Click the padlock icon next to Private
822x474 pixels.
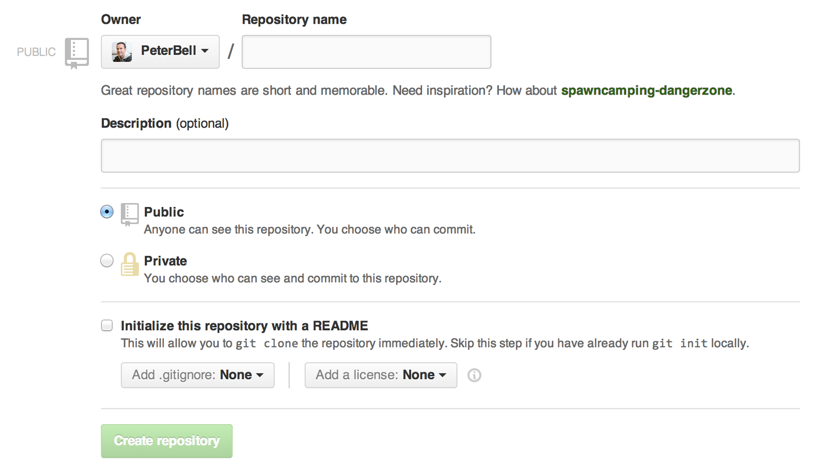[x=129, y=264]
